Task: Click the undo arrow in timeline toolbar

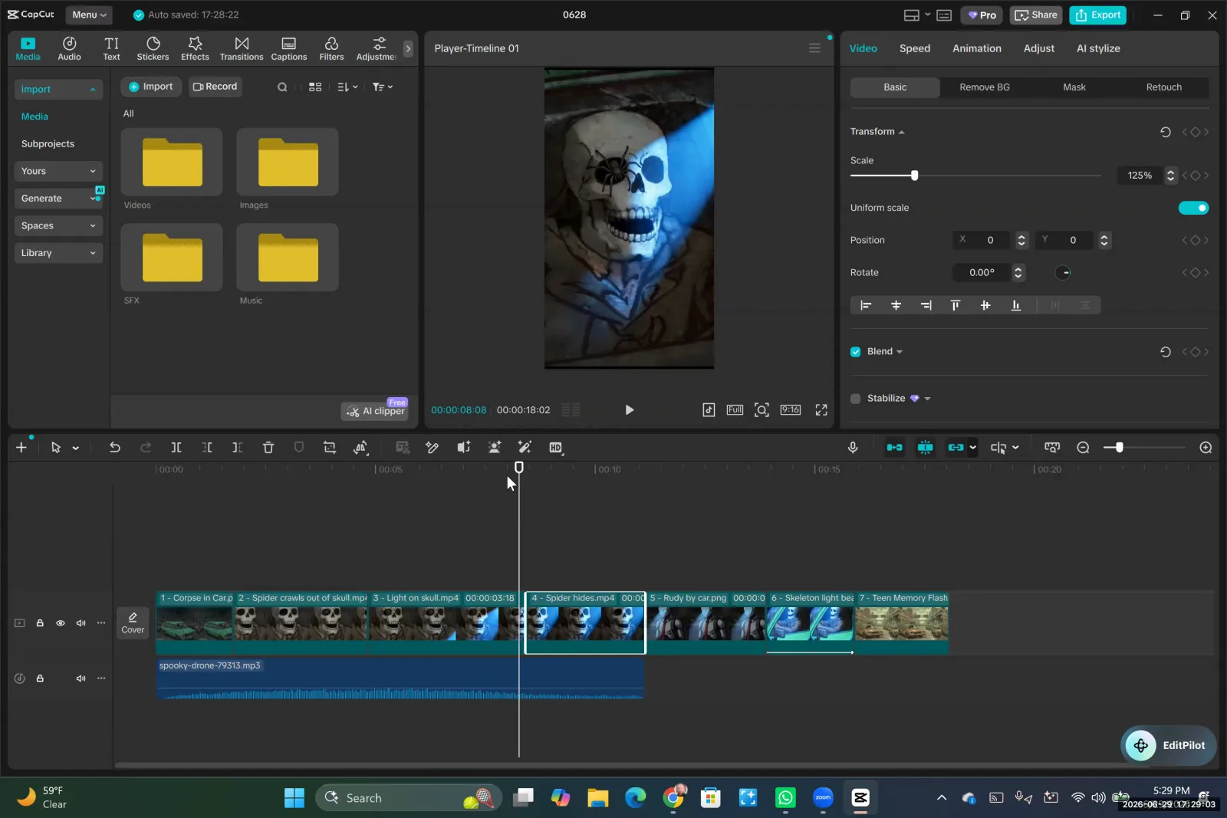Action: [114, 448]
